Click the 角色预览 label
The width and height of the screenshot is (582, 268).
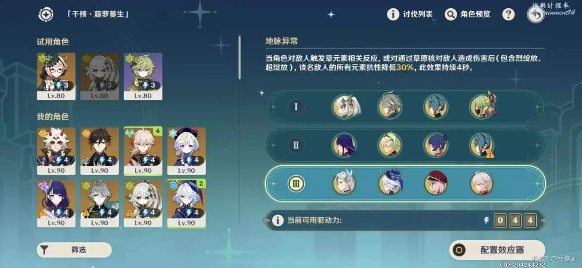coord(475,15)
